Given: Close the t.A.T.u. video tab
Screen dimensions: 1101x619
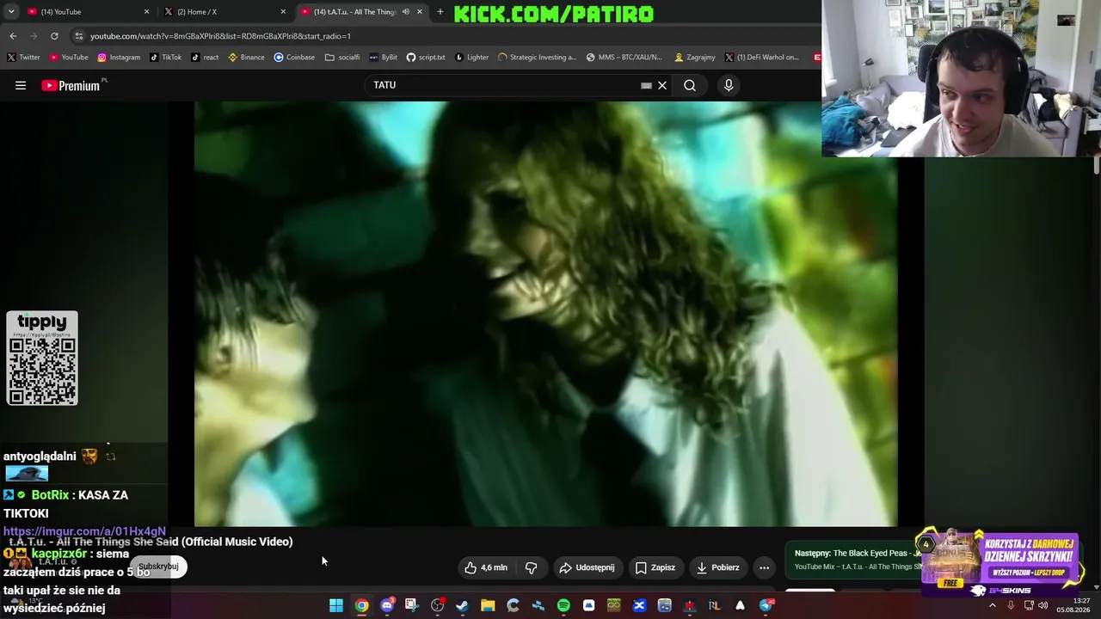Looking at the screenshot, I should (420, 12).
